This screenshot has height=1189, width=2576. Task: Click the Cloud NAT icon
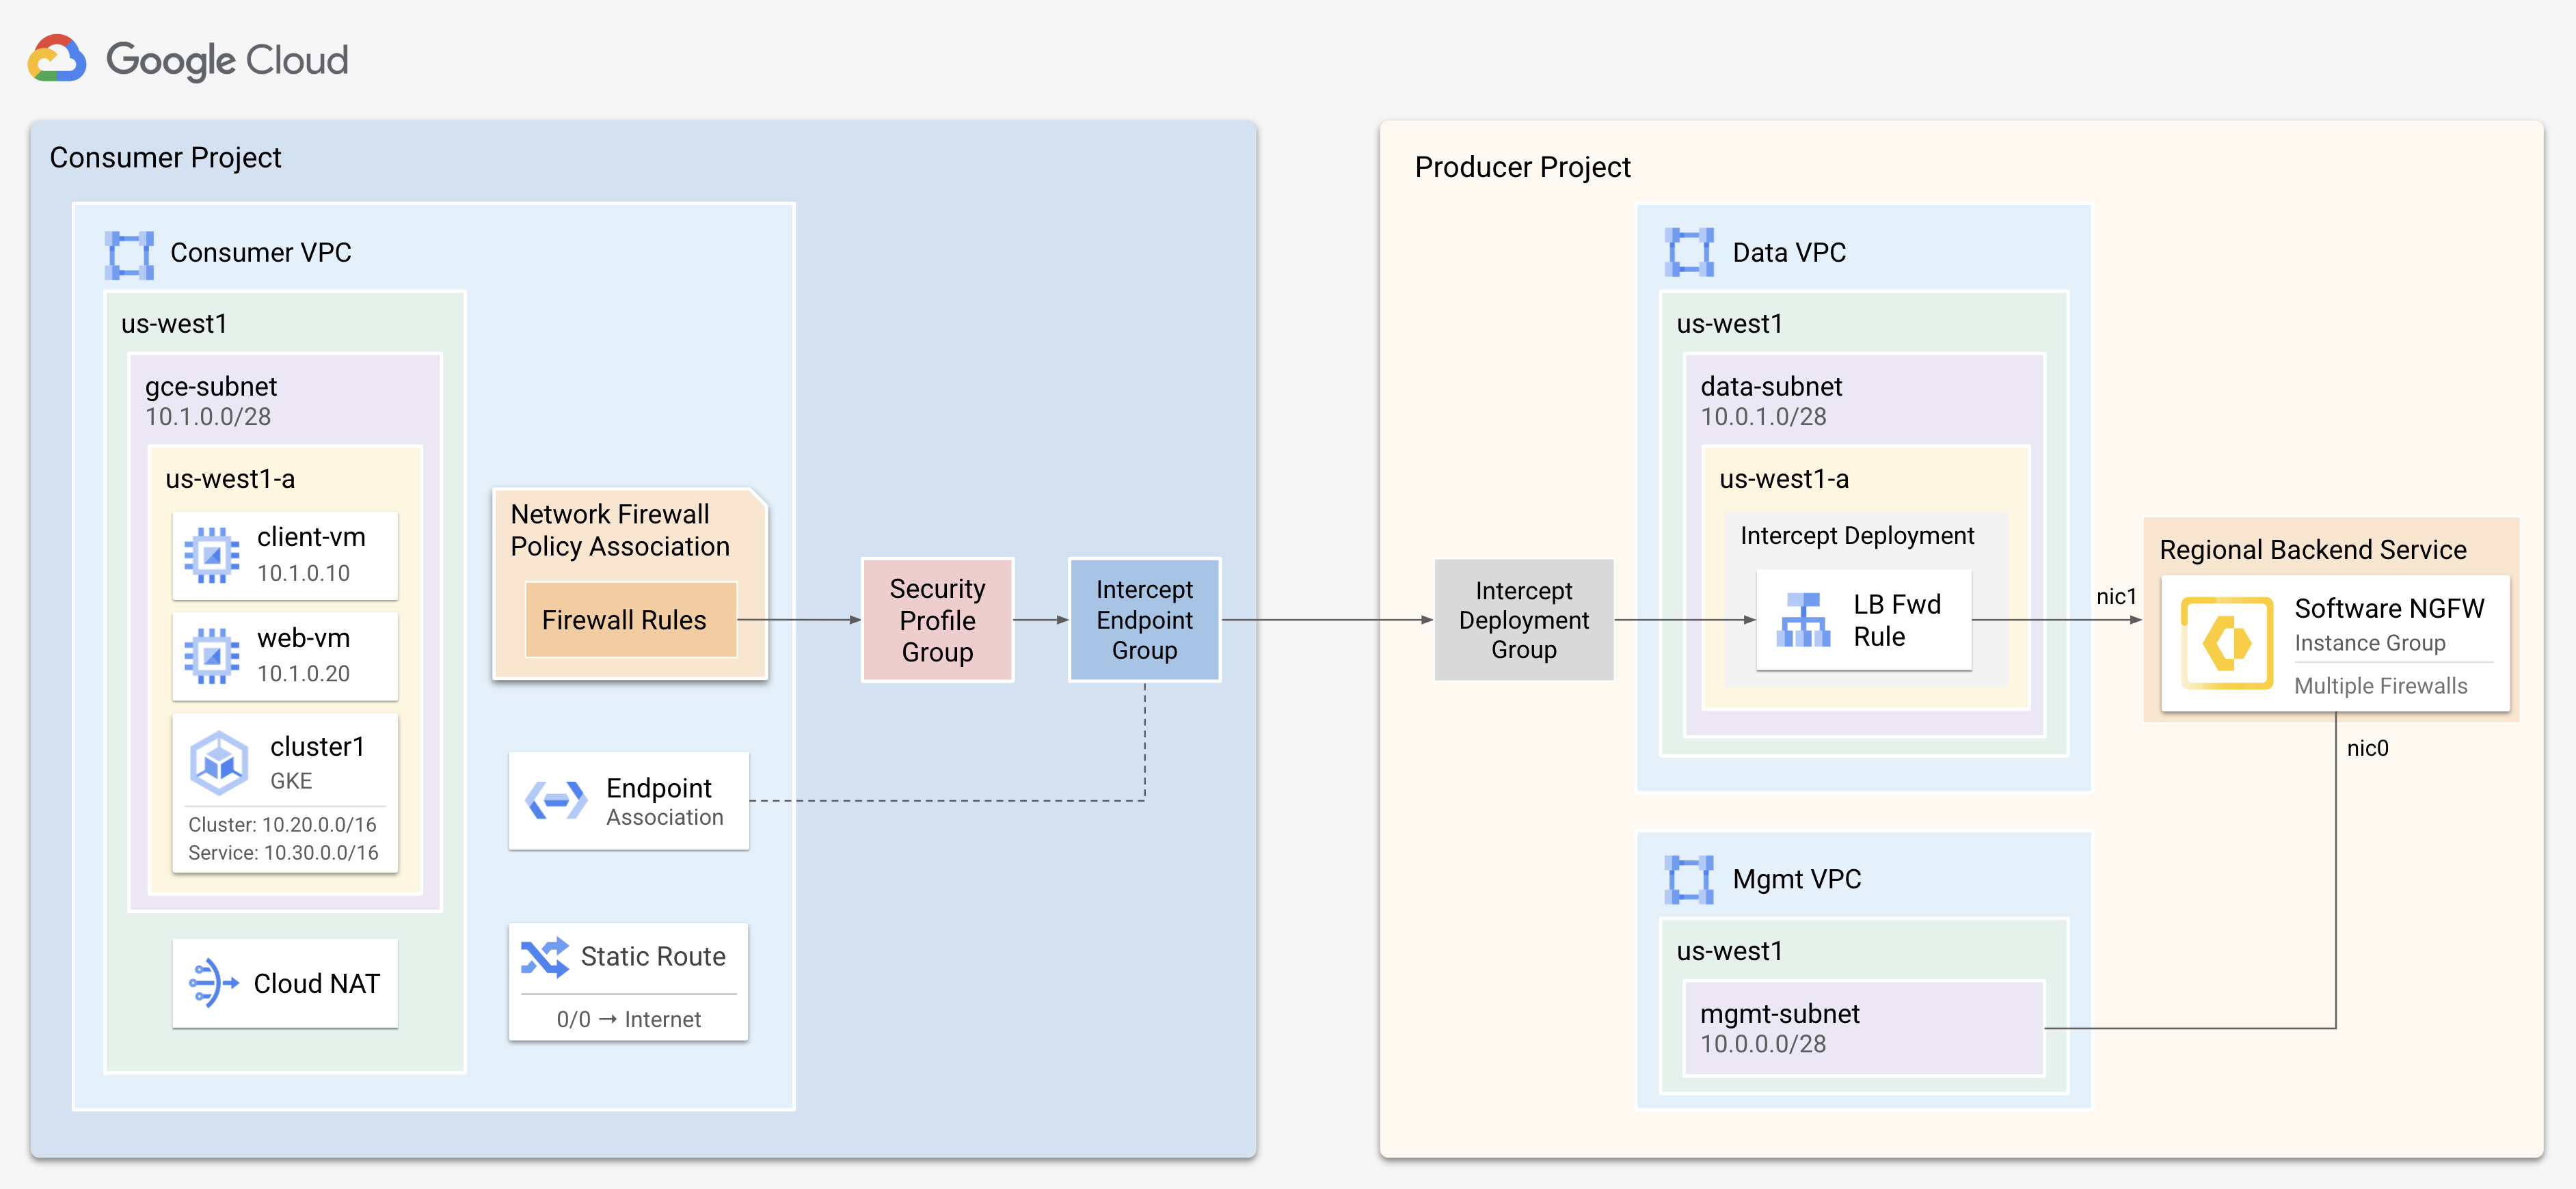click(213, 983)
